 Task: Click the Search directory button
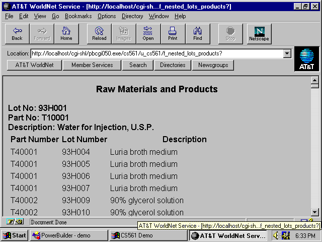pyautogui.click(x=138, y=65)
